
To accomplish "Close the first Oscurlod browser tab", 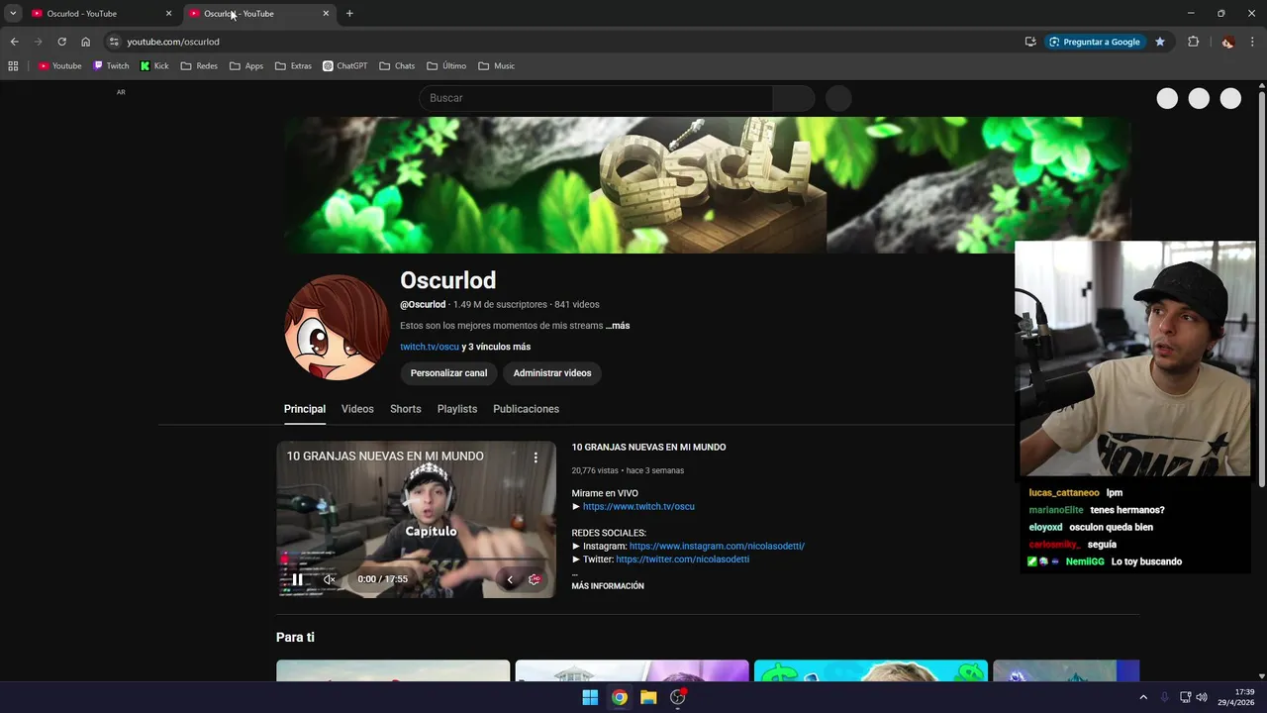I will pyautogui.click(x=168, y=14).
